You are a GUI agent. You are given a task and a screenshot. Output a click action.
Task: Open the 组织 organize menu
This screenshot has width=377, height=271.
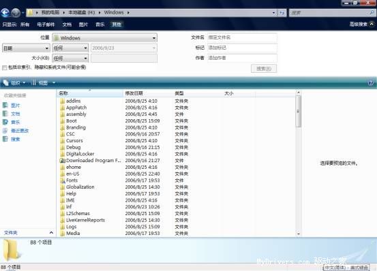pyautogui.click(x=14, y=83)
